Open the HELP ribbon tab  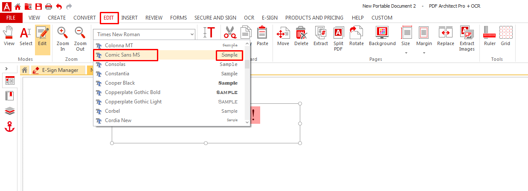pos(358,18)
